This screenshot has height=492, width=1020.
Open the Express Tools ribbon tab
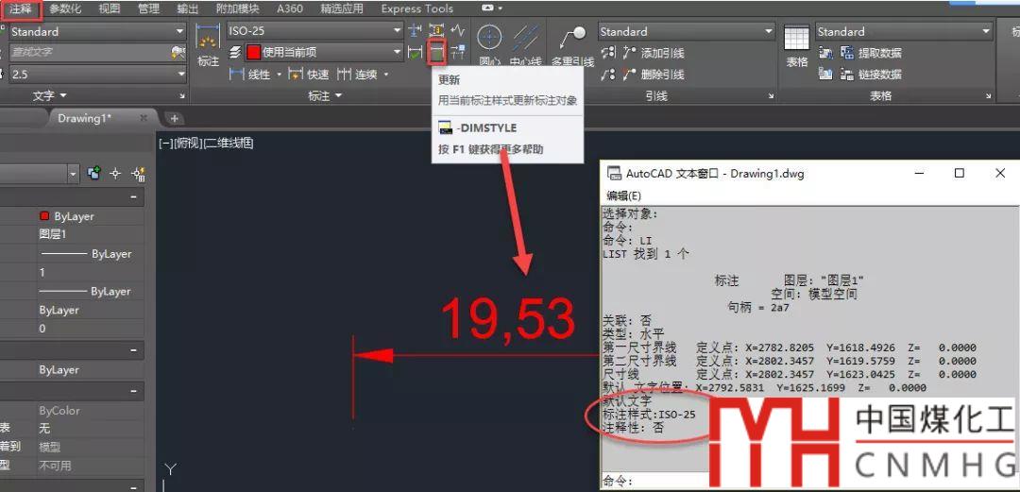(x=417, y=9)
